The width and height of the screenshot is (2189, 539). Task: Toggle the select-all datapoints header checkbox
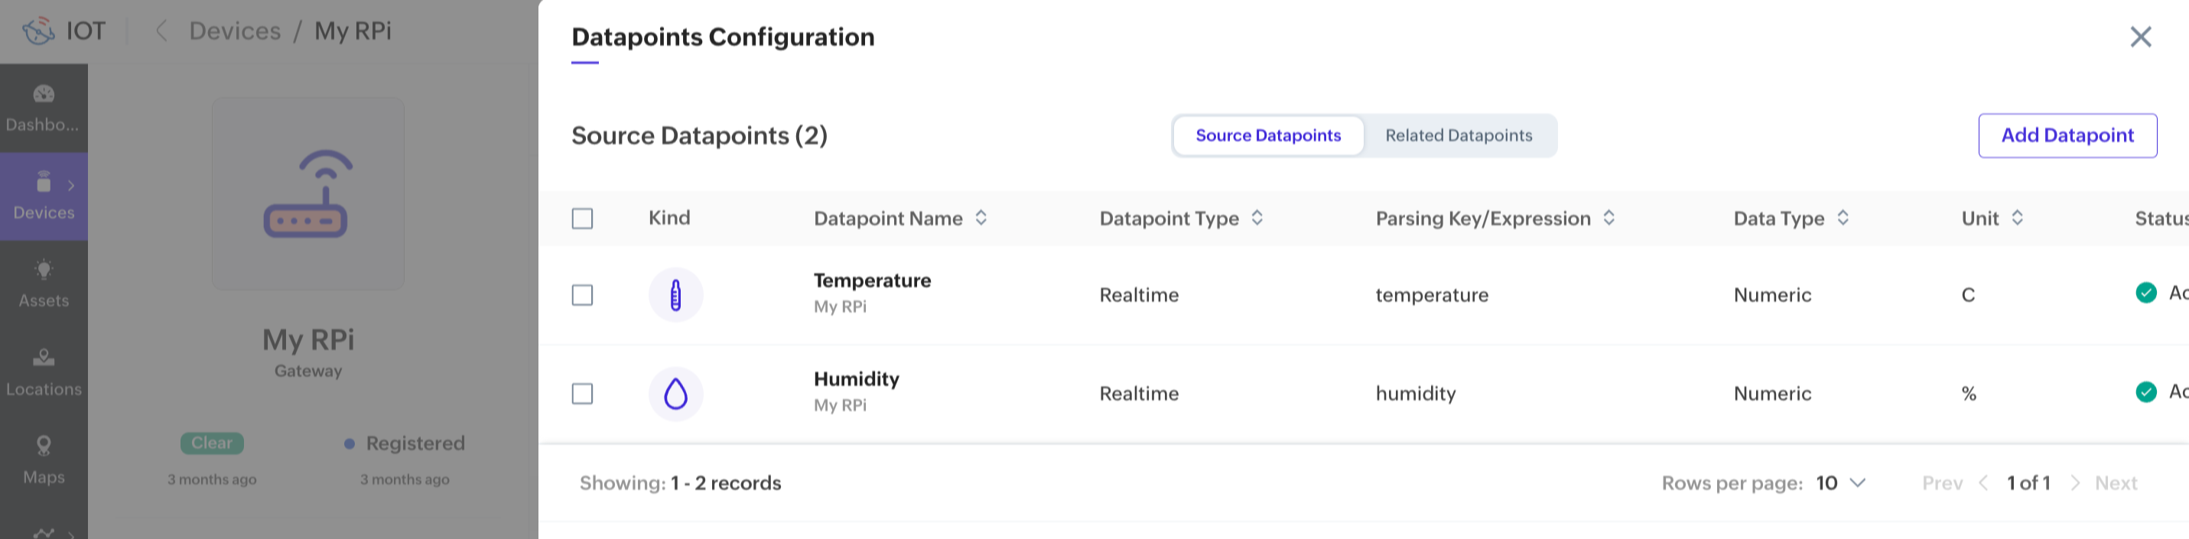click(582, 219)
